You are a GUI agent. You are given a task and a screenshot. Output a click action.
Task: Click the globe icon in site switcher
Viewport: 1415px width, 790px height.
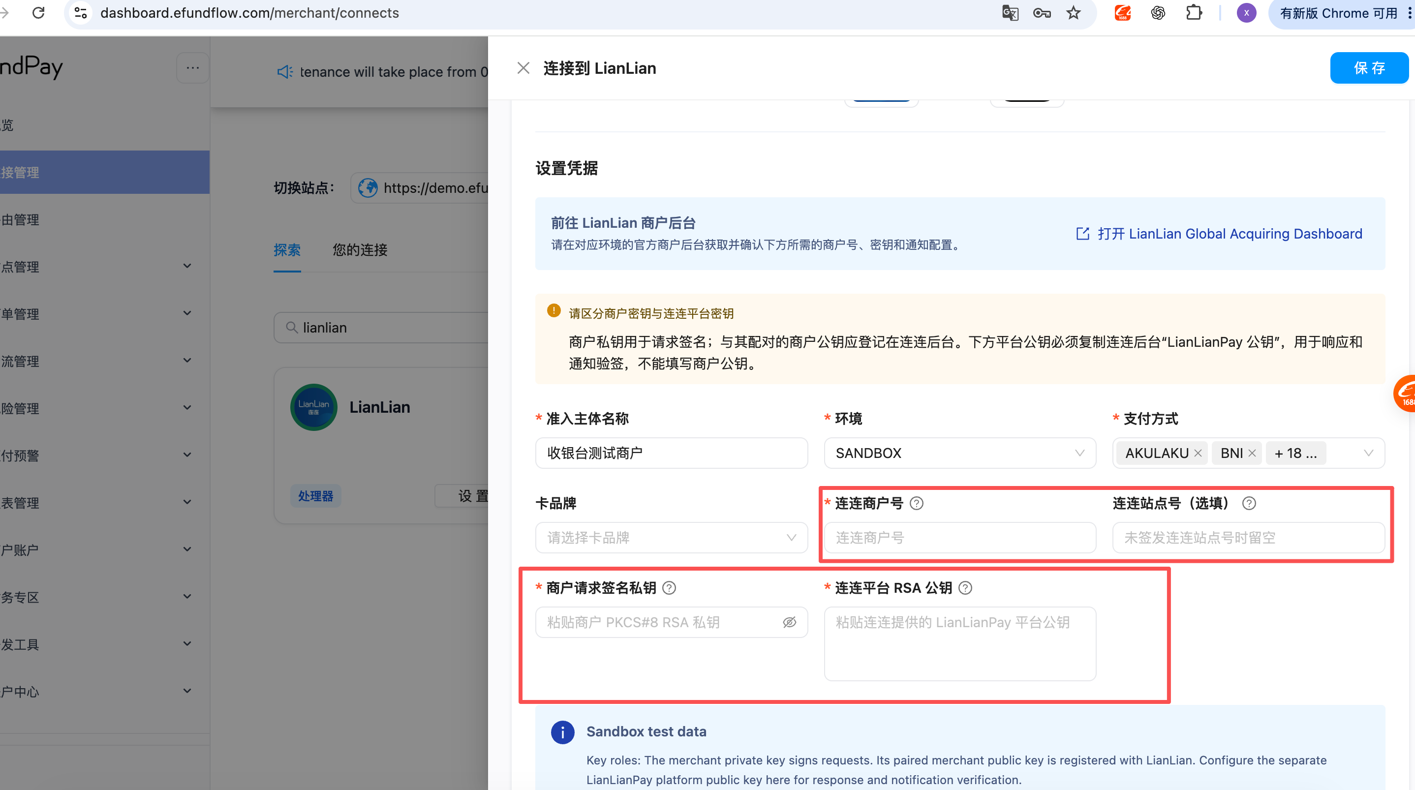[368, 188]
